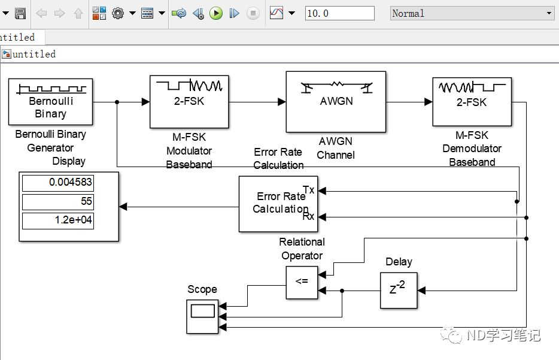Click the Up to parent arrow

coord(78,14)
